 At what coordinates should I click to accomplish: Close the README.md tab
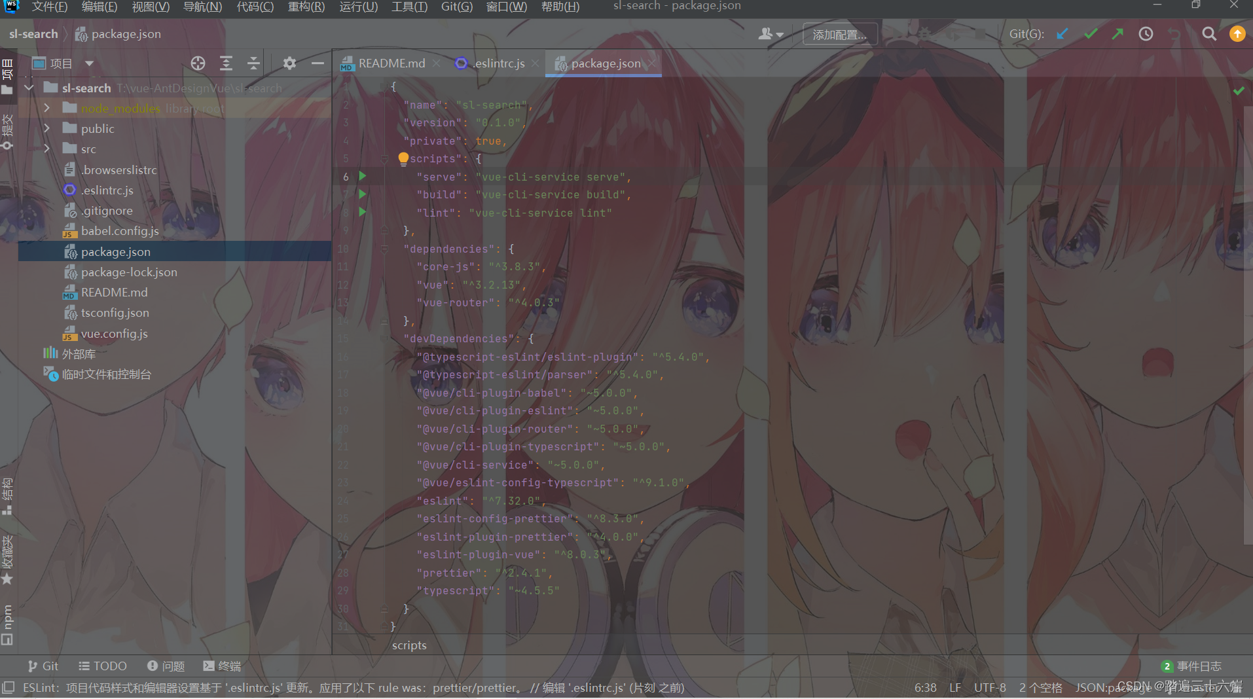(x=437, y=63)
